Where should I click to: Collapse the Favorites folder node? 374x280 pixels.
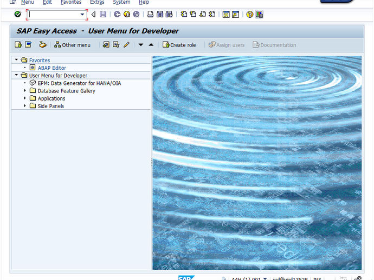point(16,59)
